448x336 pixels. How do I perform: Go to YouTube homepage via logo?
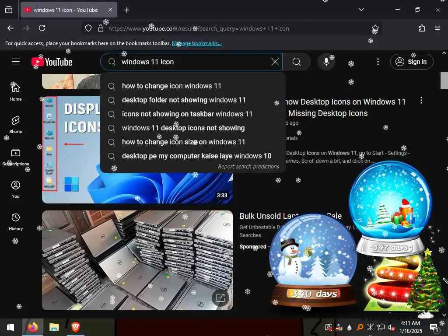click(52, 62)
